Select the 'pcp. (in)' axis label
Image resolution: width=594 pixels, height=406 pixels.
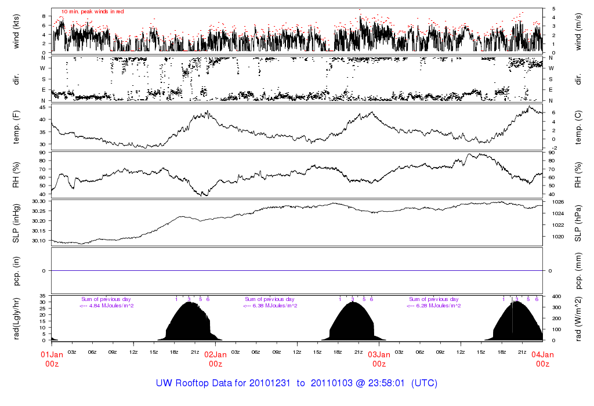tap(16, 270)
